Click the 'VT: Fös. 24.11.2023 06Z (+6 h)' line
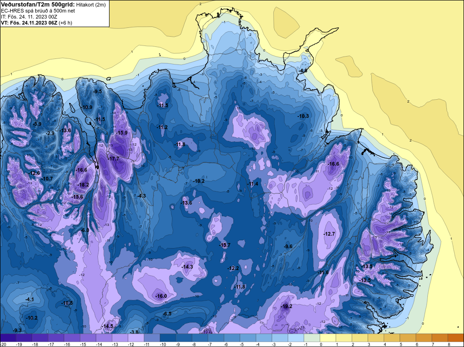Viewport: 464px width, 347px height. [x=36, y=22]
